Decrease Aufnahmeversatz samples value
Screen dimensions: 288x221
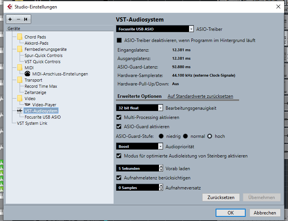click(x=161, y=189)
